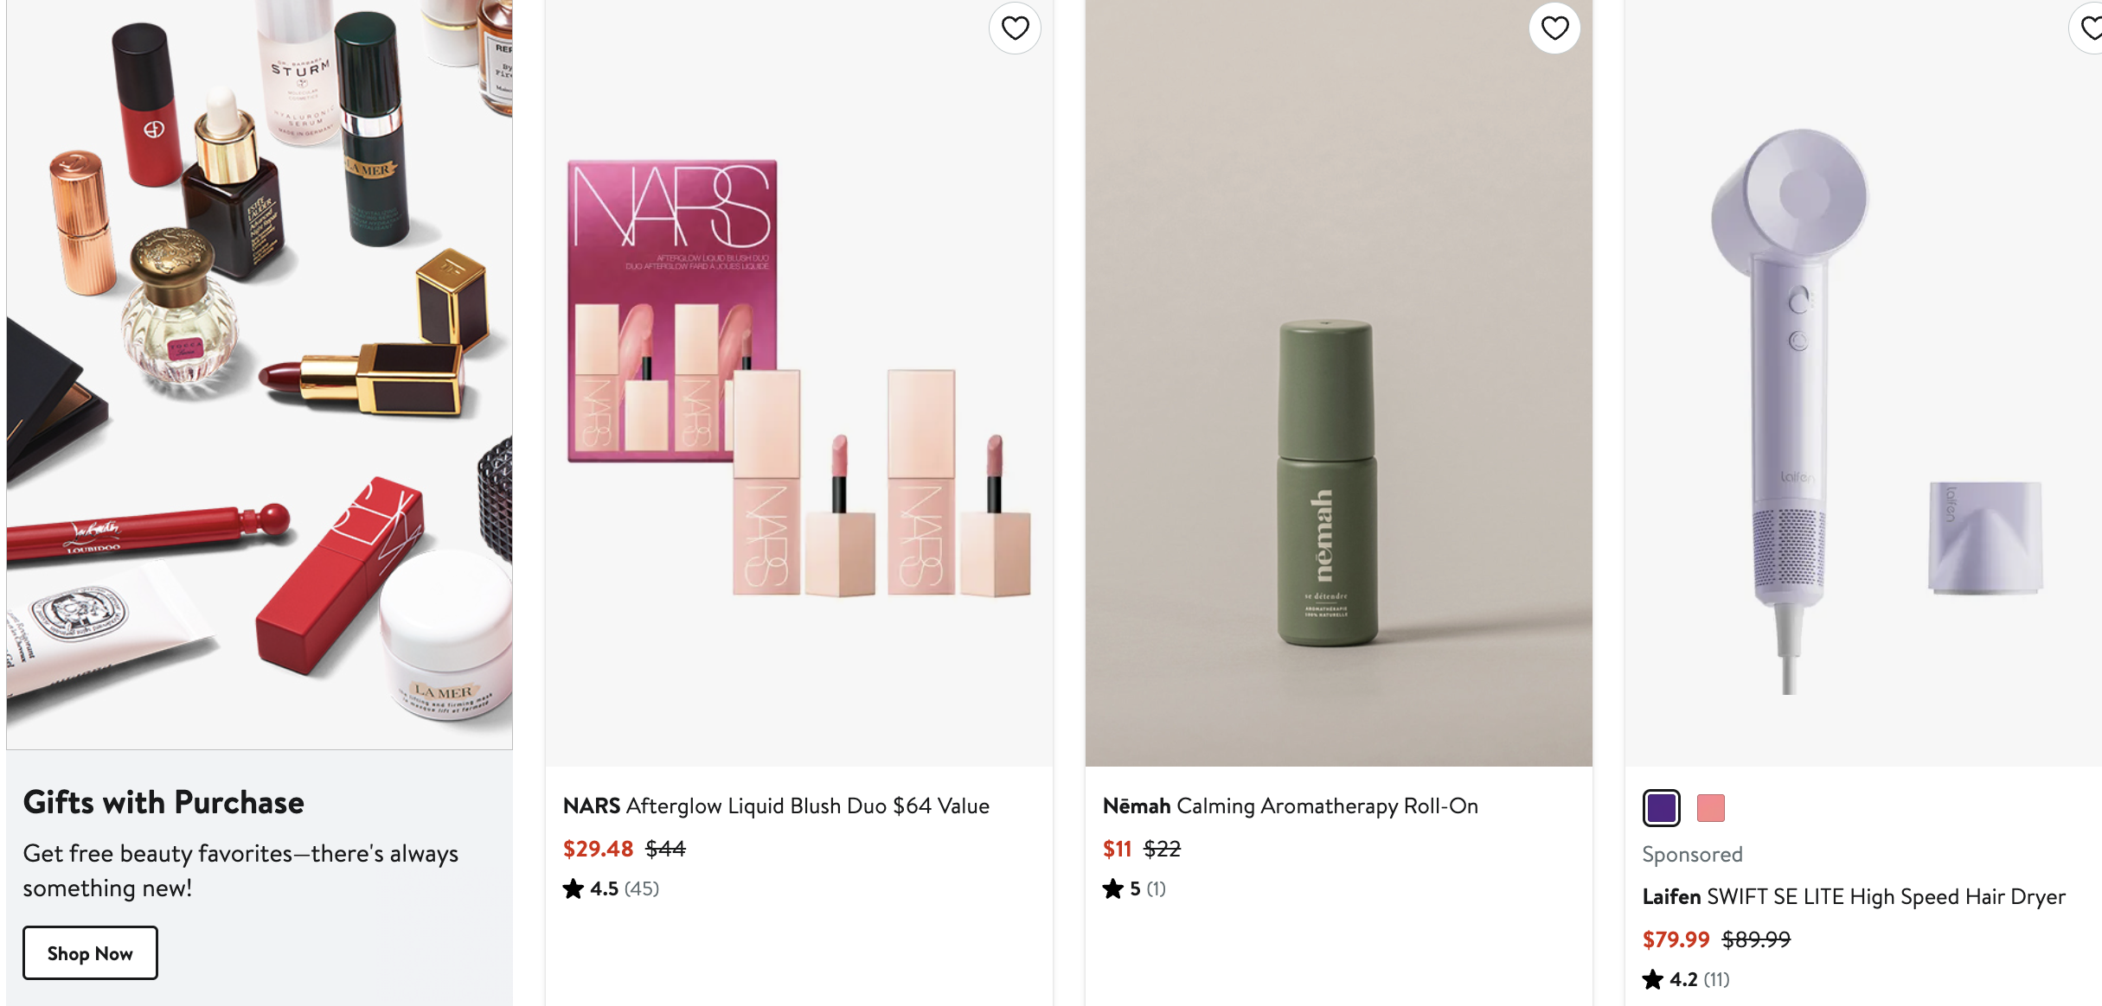Click the Laifen $79.99 sale price

coord(1676,939)
